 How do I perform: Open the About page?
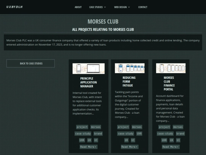[x=78, y=7]
